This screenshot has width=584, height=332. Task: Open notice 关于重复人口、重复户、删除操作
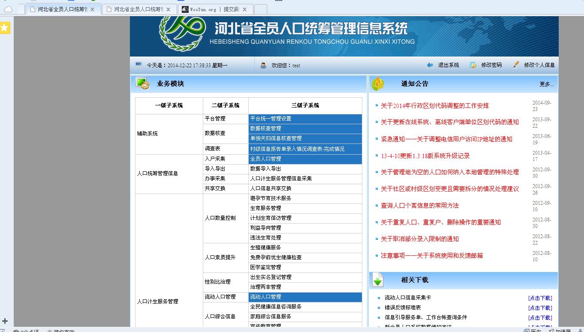441,222
